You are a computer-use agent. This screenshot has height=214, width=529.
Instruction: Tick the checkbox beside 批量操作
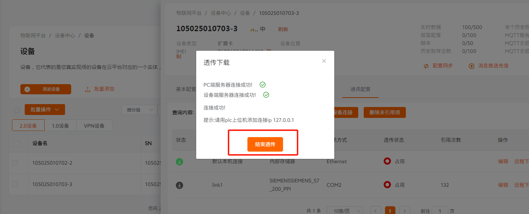tap(16, 110)
